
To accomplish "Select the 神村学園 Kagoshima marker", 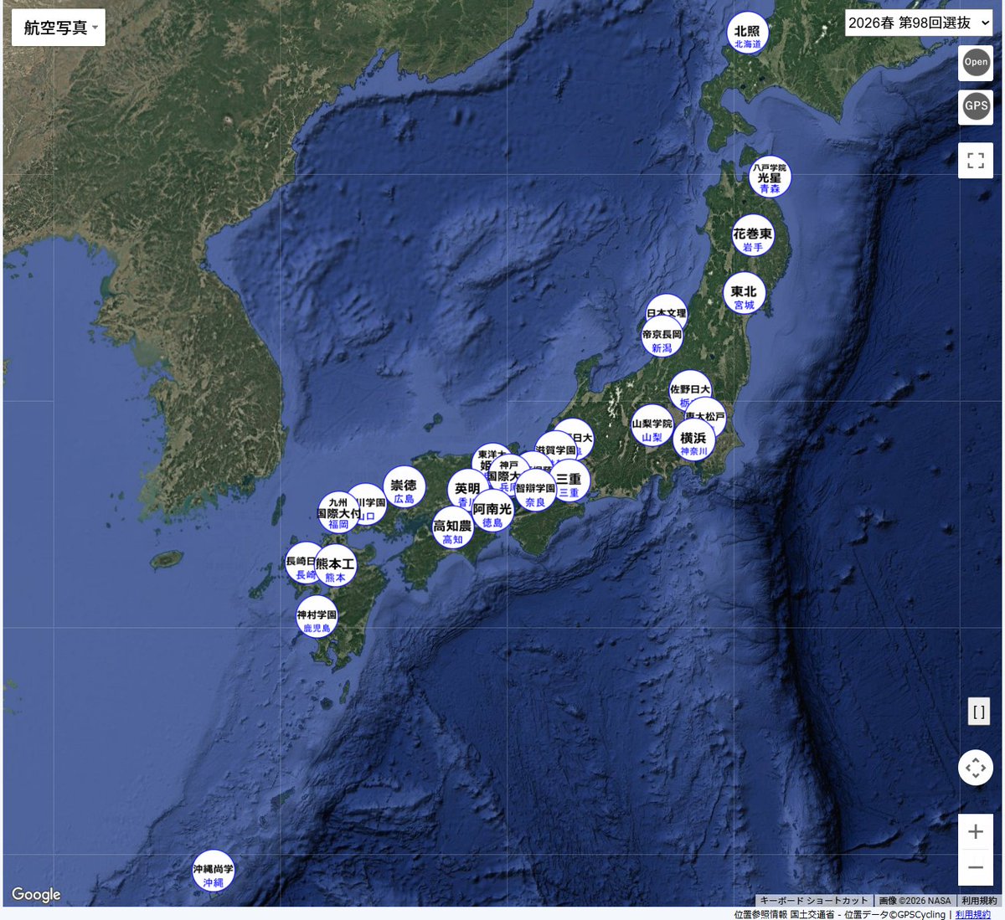I will click(x=316, y=619).
